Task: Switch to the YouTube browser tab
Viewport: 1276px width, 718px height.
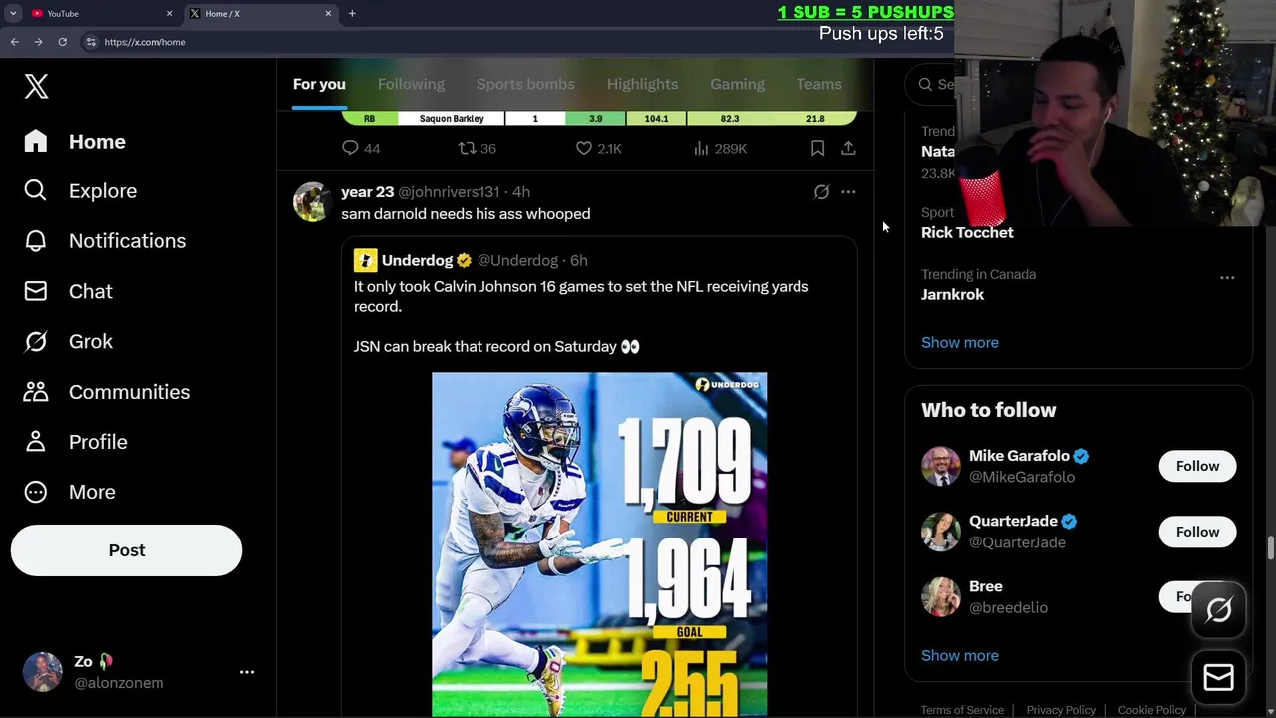Action: 100,13
